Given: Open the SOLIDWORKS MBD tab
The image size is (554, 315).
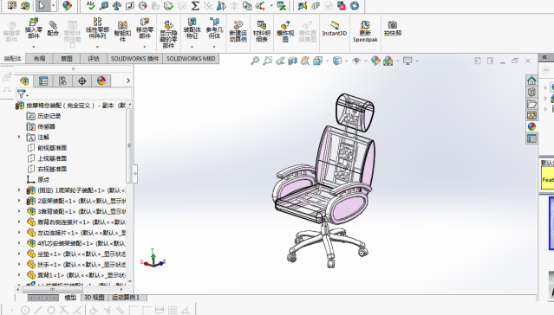Looking at the screenshot, I should click(191, 59).
